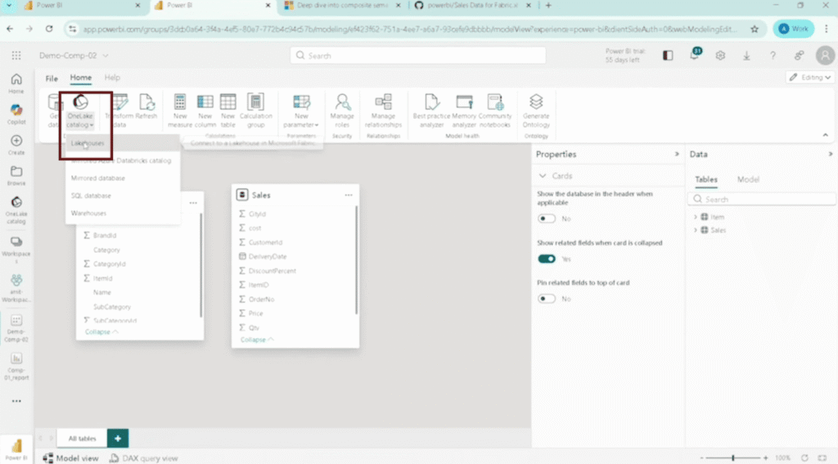
Task: Select DiscountPercent field in Sales
Action: (x=272, y=271)
